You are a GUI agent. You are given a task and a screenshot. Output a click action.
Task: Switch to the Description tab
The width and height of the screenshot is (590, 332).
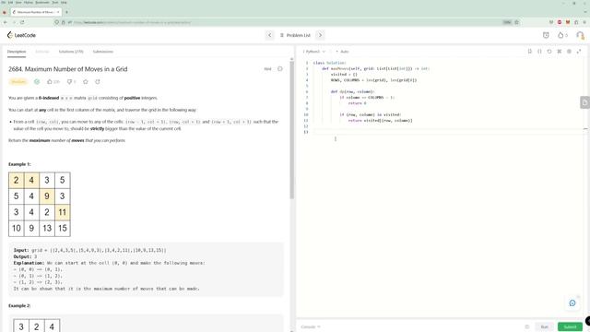click(x=17, y=52)
